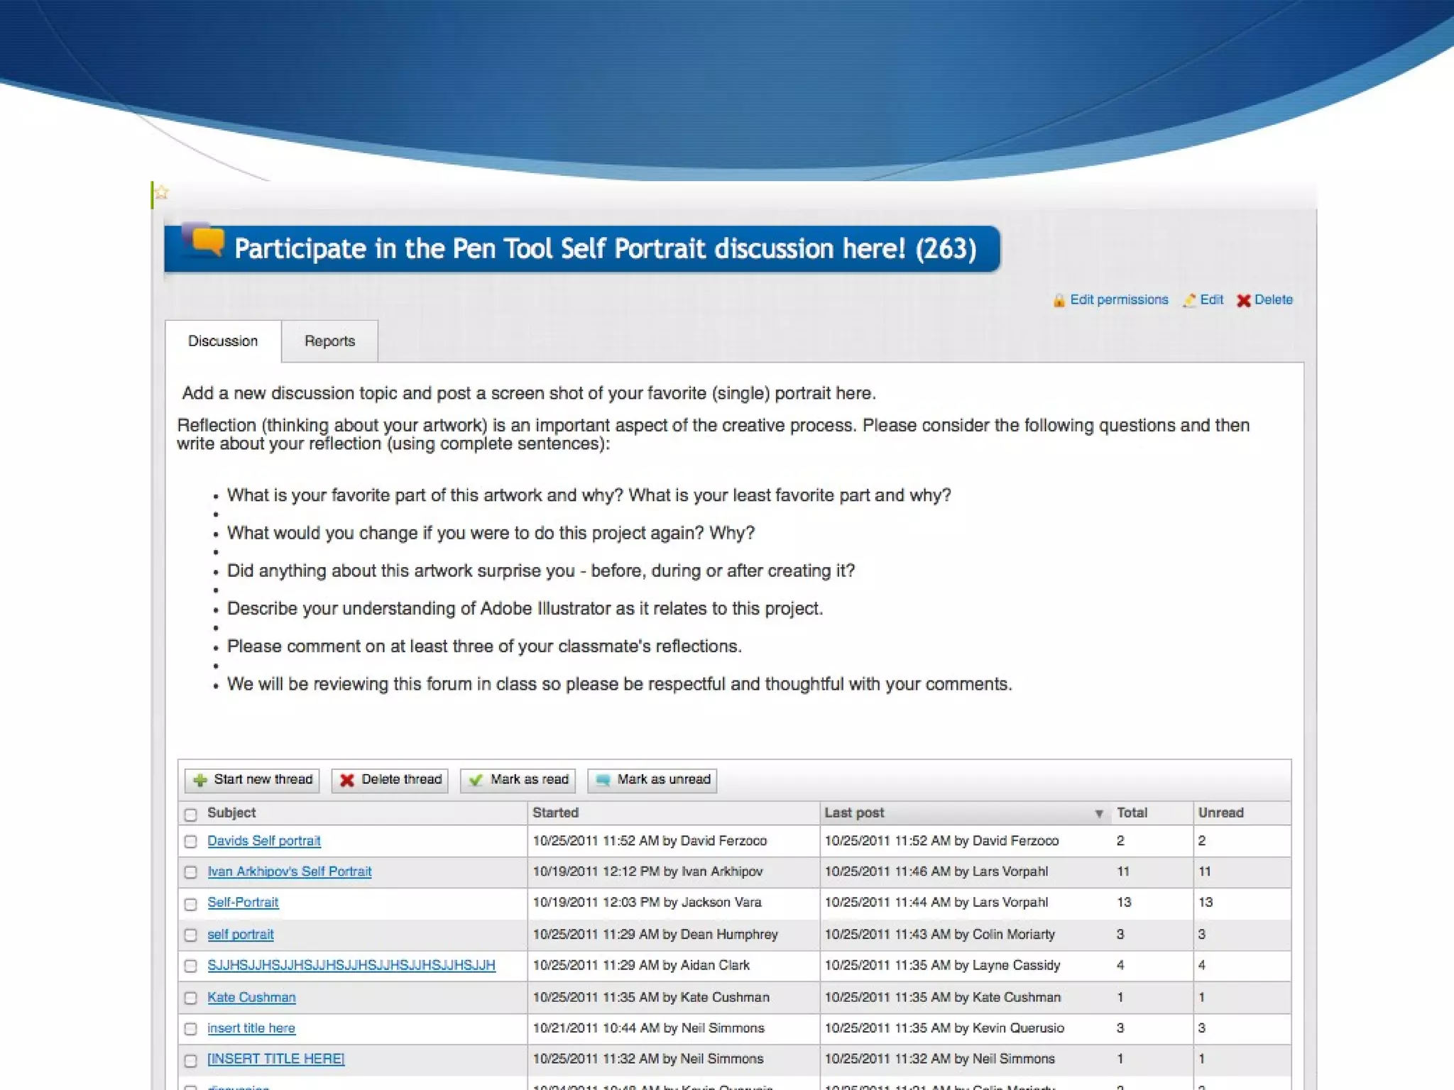Image resolution: width=1454 pixels, height=1090 pixels.
Task: Click the discussion speech-bubble icon
Action: click(x=205, y=242)
